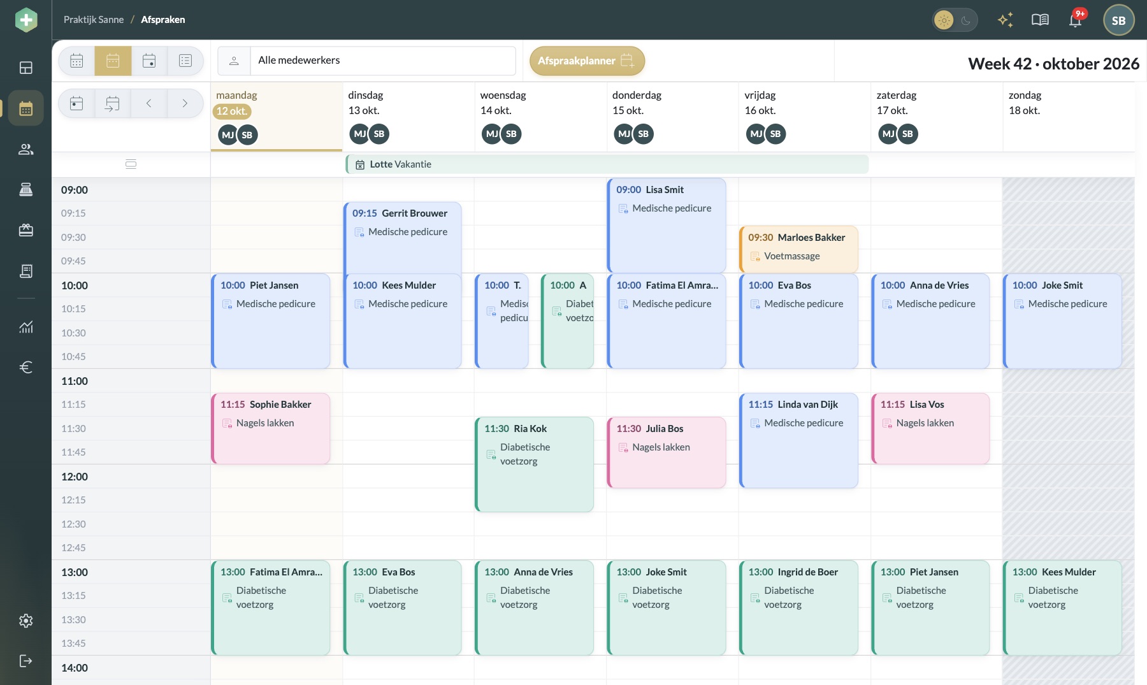Switch to month calendar view
This screenshot has width=1147, height=685.
pos(76,61)
